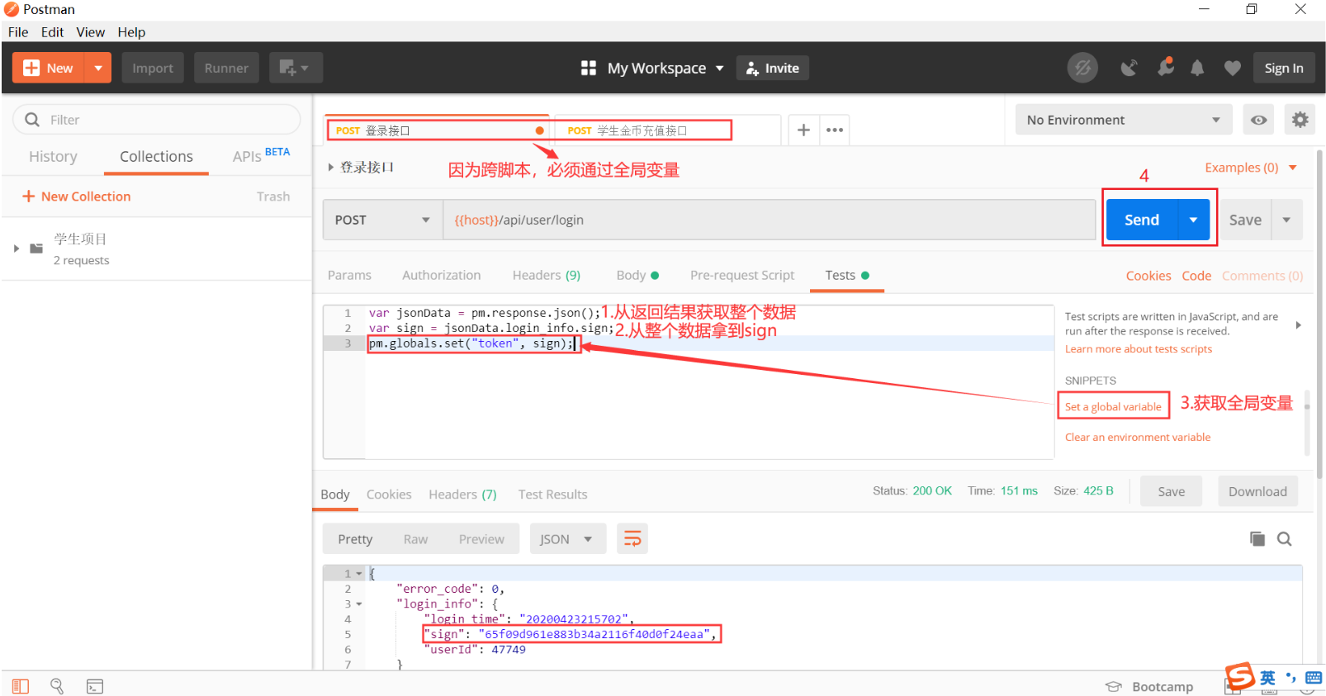
Task: Open the Pre-request Script tab
Action: [742, 275]
